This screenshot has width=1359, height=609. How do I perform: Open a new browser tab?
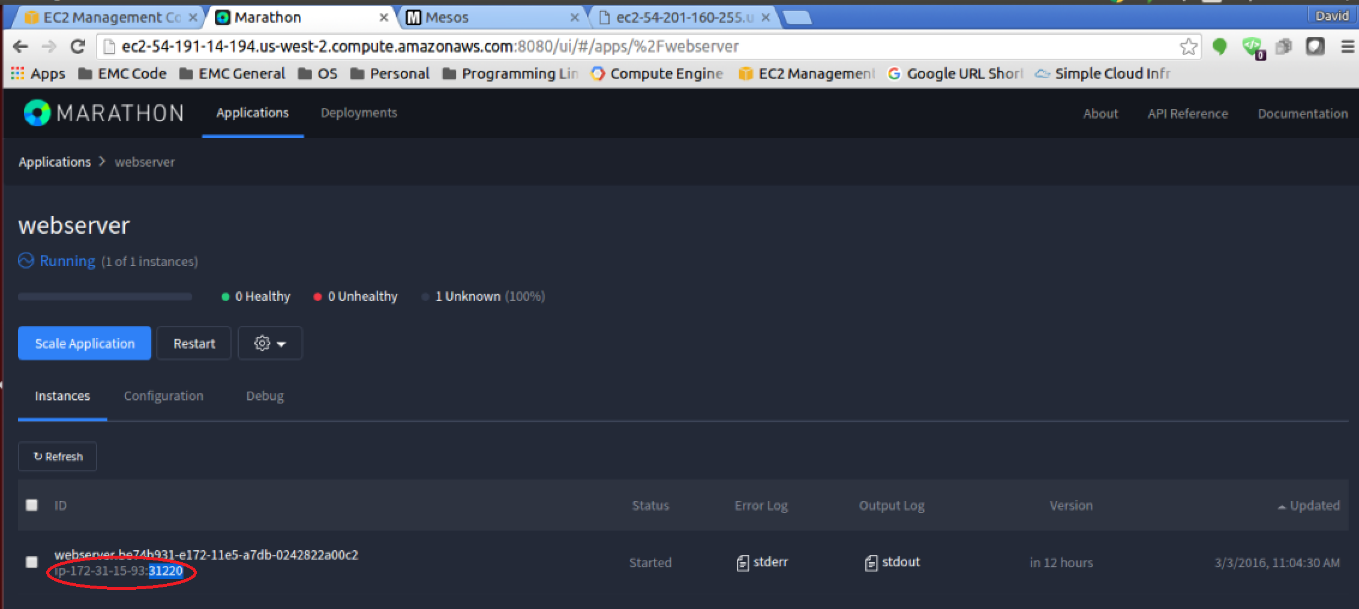click(797, 18)
